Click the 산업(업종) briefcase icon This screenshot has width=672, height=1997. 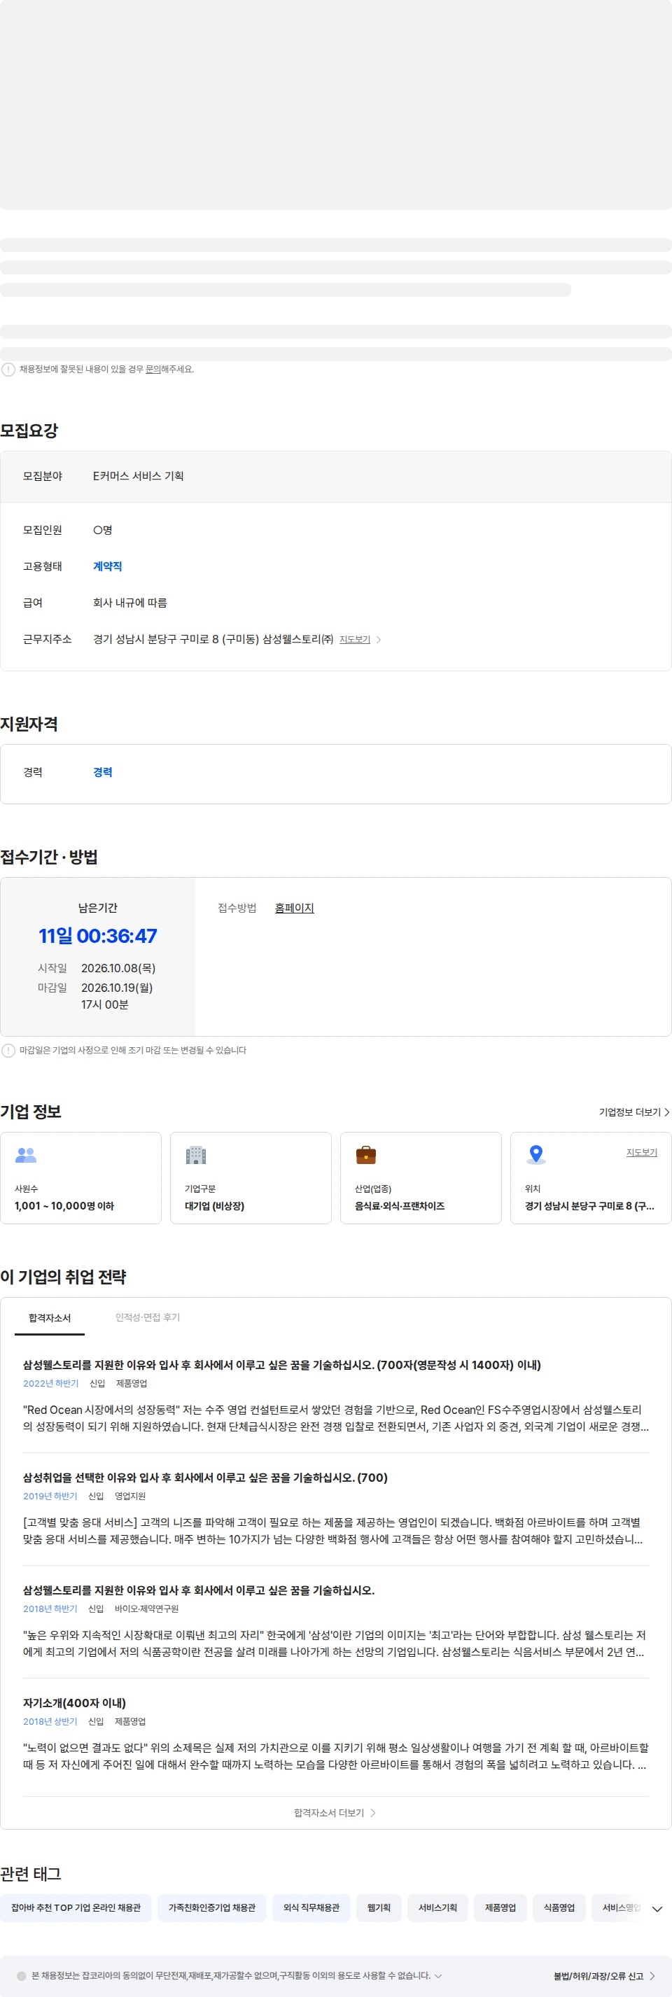[366, 1155]
